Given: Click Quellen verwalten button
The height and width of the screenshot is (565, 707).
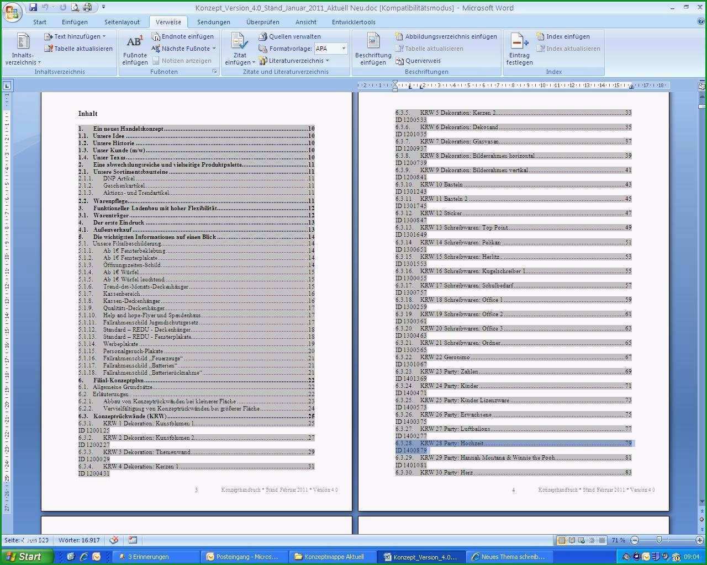Looking at the screenshot, I should pos(289,36).
